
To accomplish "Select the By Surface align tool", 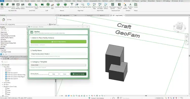I will [x=88, y=6].
